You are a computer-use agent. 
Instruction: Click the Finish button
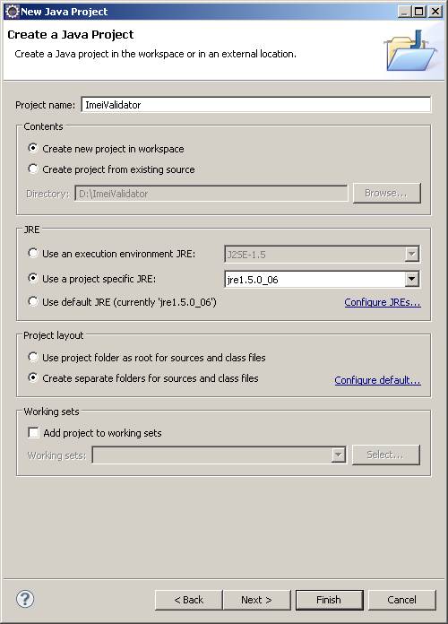click(329, 600)
